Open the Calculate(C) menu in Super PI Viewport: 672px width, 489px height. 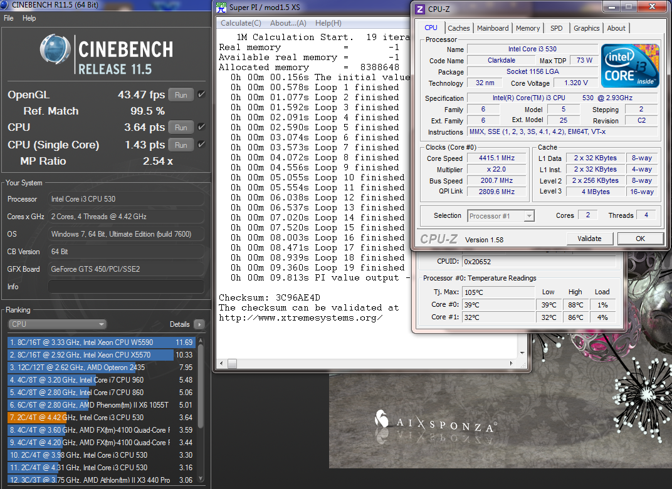coord(241,23)
